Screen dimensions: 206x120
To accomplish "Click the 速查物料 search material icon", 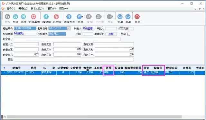I will tap(69, 17).
